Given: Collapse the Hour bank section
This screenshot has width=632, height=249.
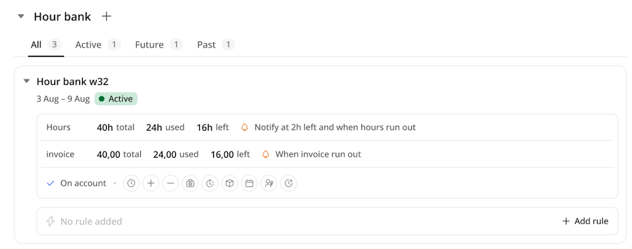Looking at the screenshot, I should 21,16.
